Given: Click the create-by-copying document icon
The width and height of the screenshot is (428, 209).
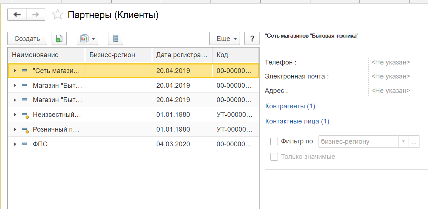Looking at the screenshot, I should point(59,38).
